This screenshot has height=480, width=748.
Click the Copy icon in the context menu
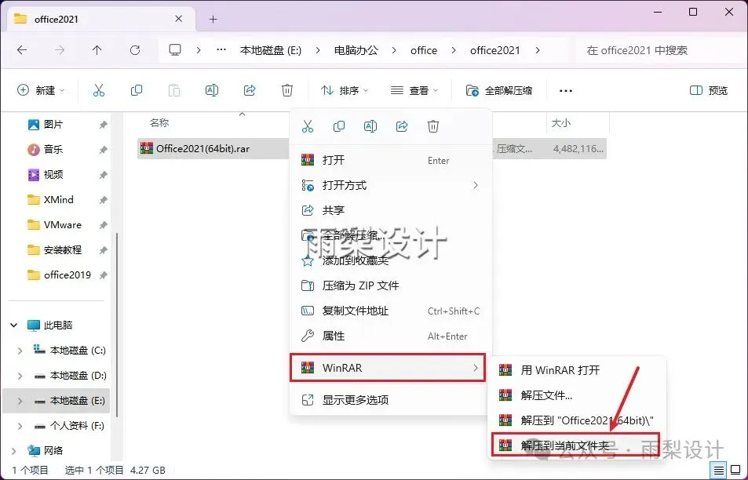[339, 126]
